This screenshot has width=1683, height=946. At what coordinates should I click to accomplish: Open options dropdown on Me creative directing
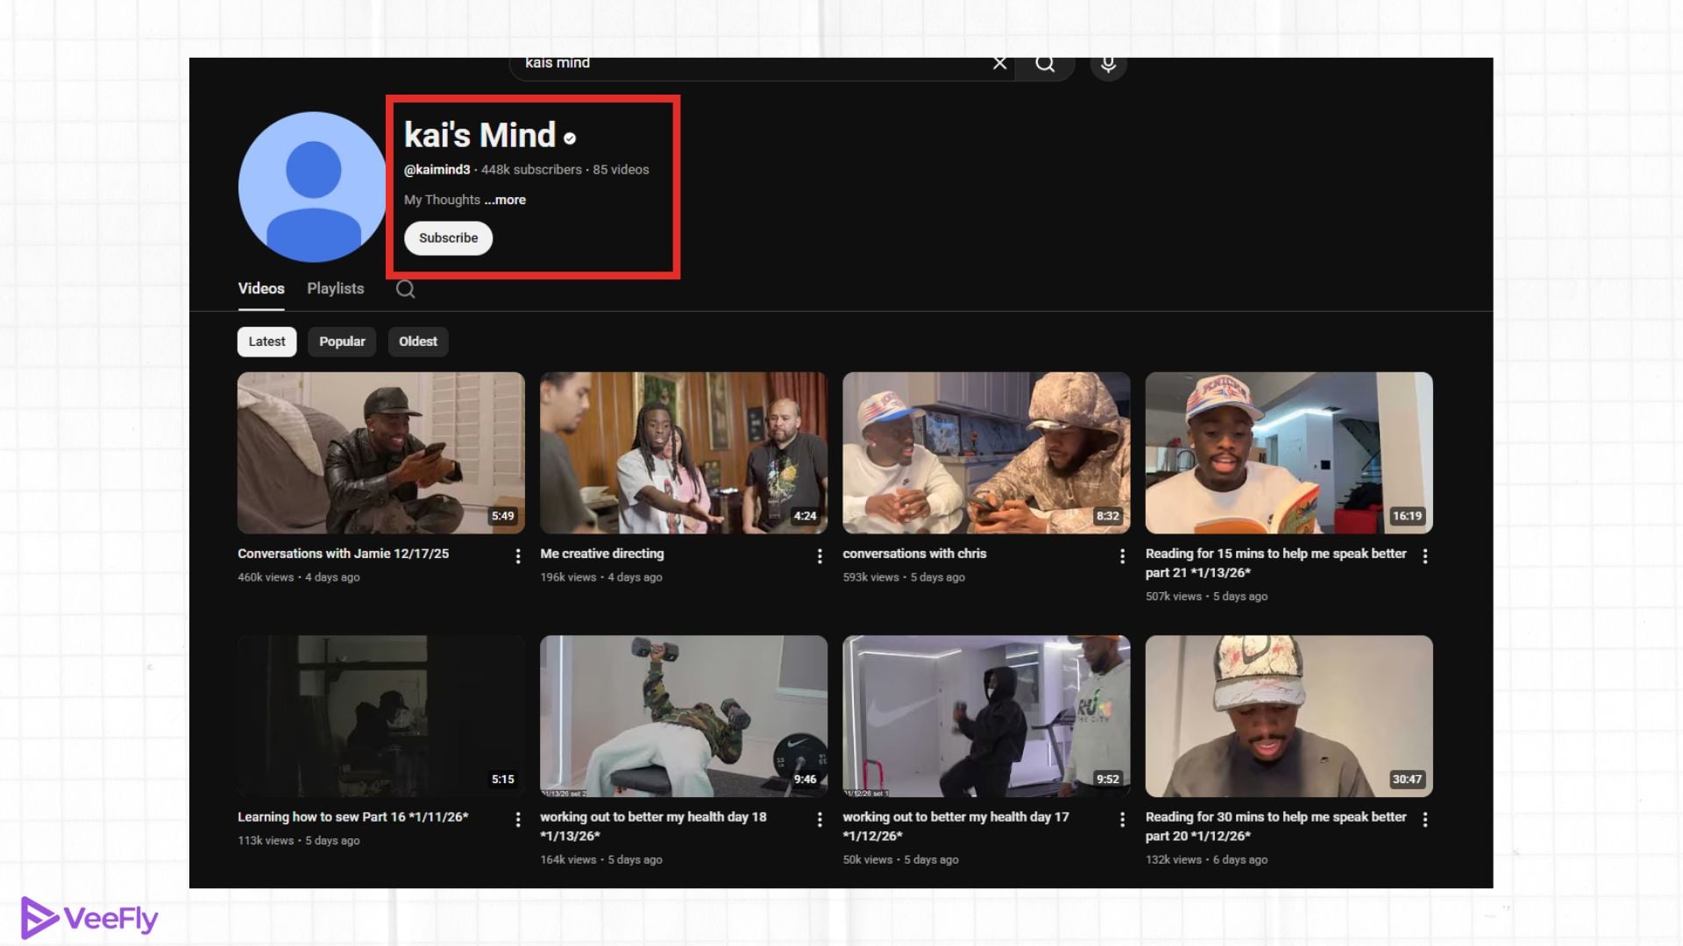pos(820,555)
